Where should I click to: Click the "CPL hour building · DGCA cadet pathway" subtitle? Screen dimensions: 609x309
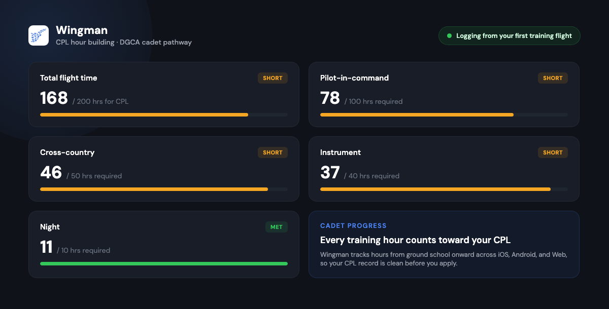click(x=124, y=43)
